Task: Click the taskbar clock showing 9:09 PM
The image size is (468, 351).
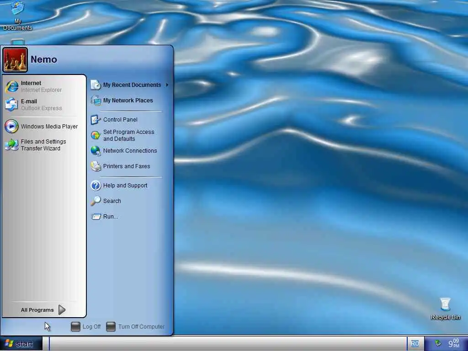Action: pyautogui.click(x=454, y=343)
